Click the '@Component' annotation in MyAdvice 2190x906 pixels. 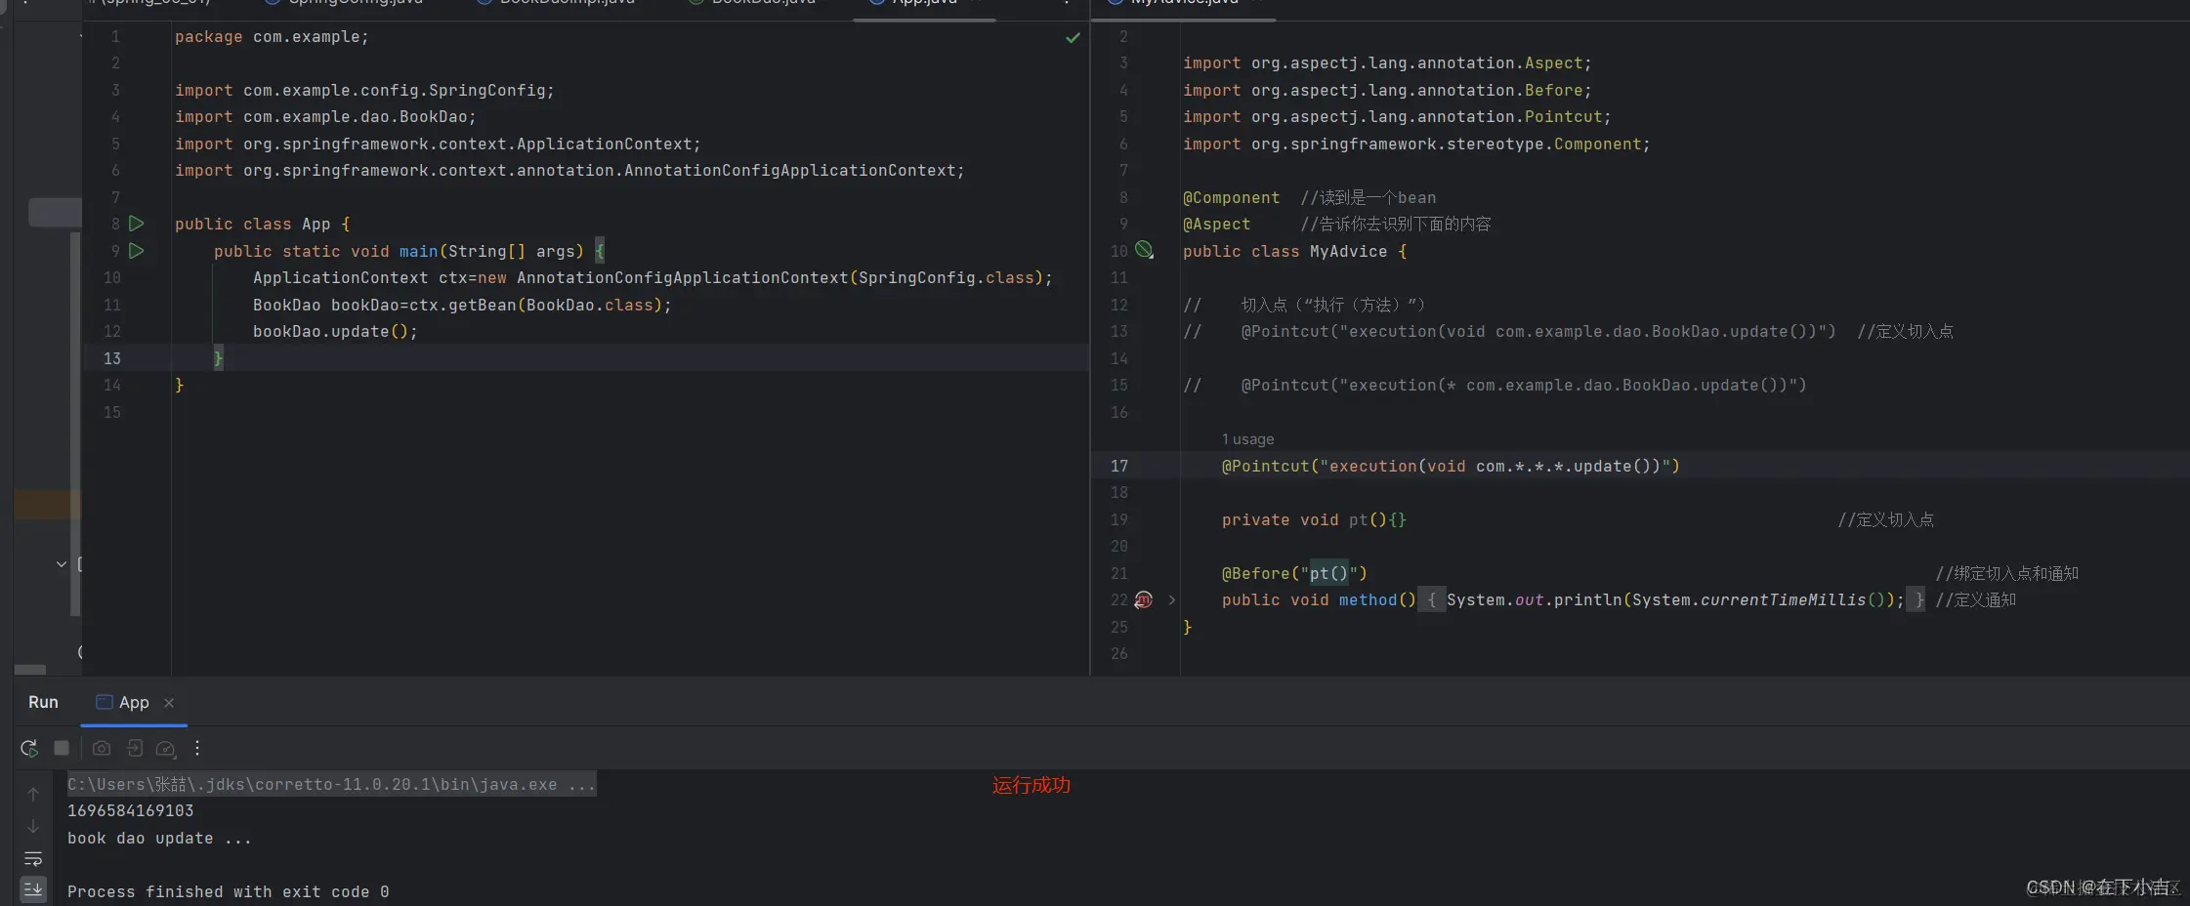1231,198
